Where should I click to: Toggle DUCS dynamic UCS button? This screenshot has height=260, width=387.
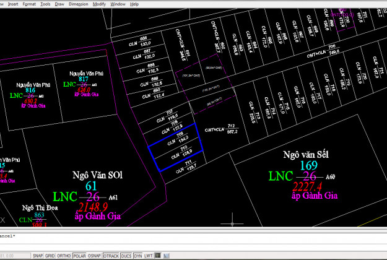[x=126, y=255]
